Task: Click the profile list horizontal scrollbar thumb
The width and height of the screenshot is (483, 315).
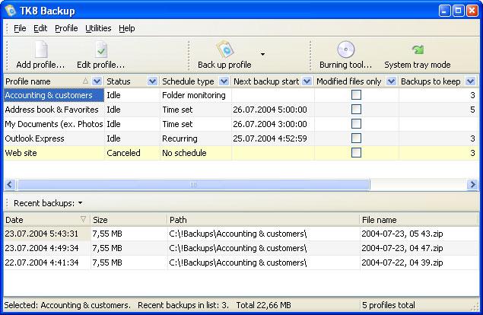Action: [193, 185]
